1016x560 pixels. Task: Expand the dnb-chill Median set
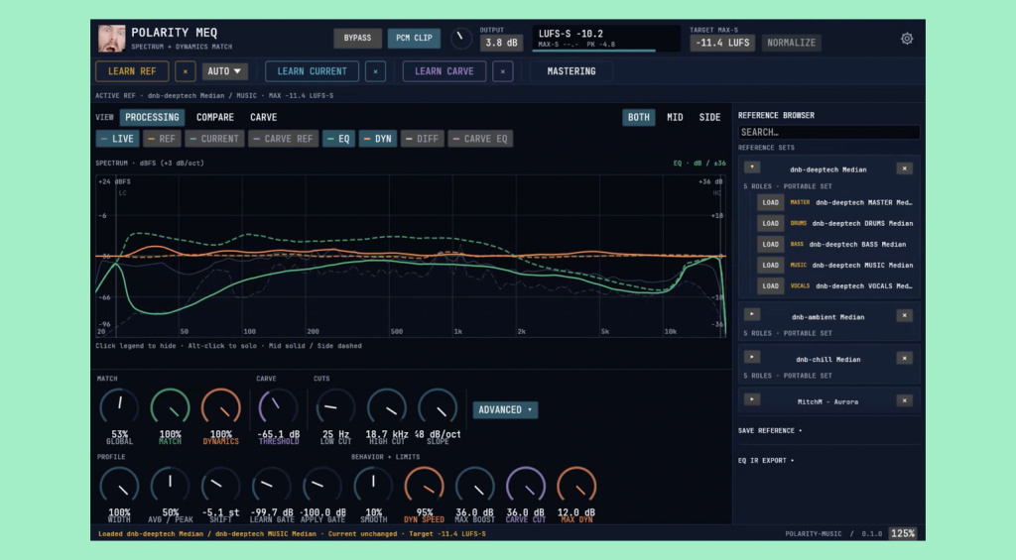tap(752, 357)
